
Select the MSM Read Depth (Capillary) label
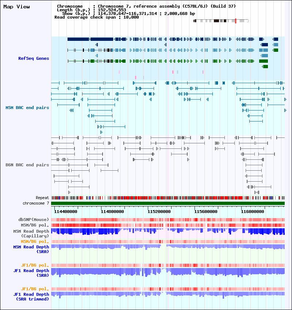(x=31, y=233)
